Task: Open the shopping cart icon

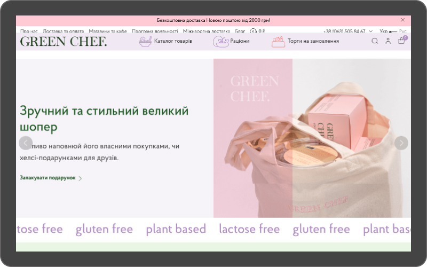Action: pyautogui.click(x=401, y=41)
